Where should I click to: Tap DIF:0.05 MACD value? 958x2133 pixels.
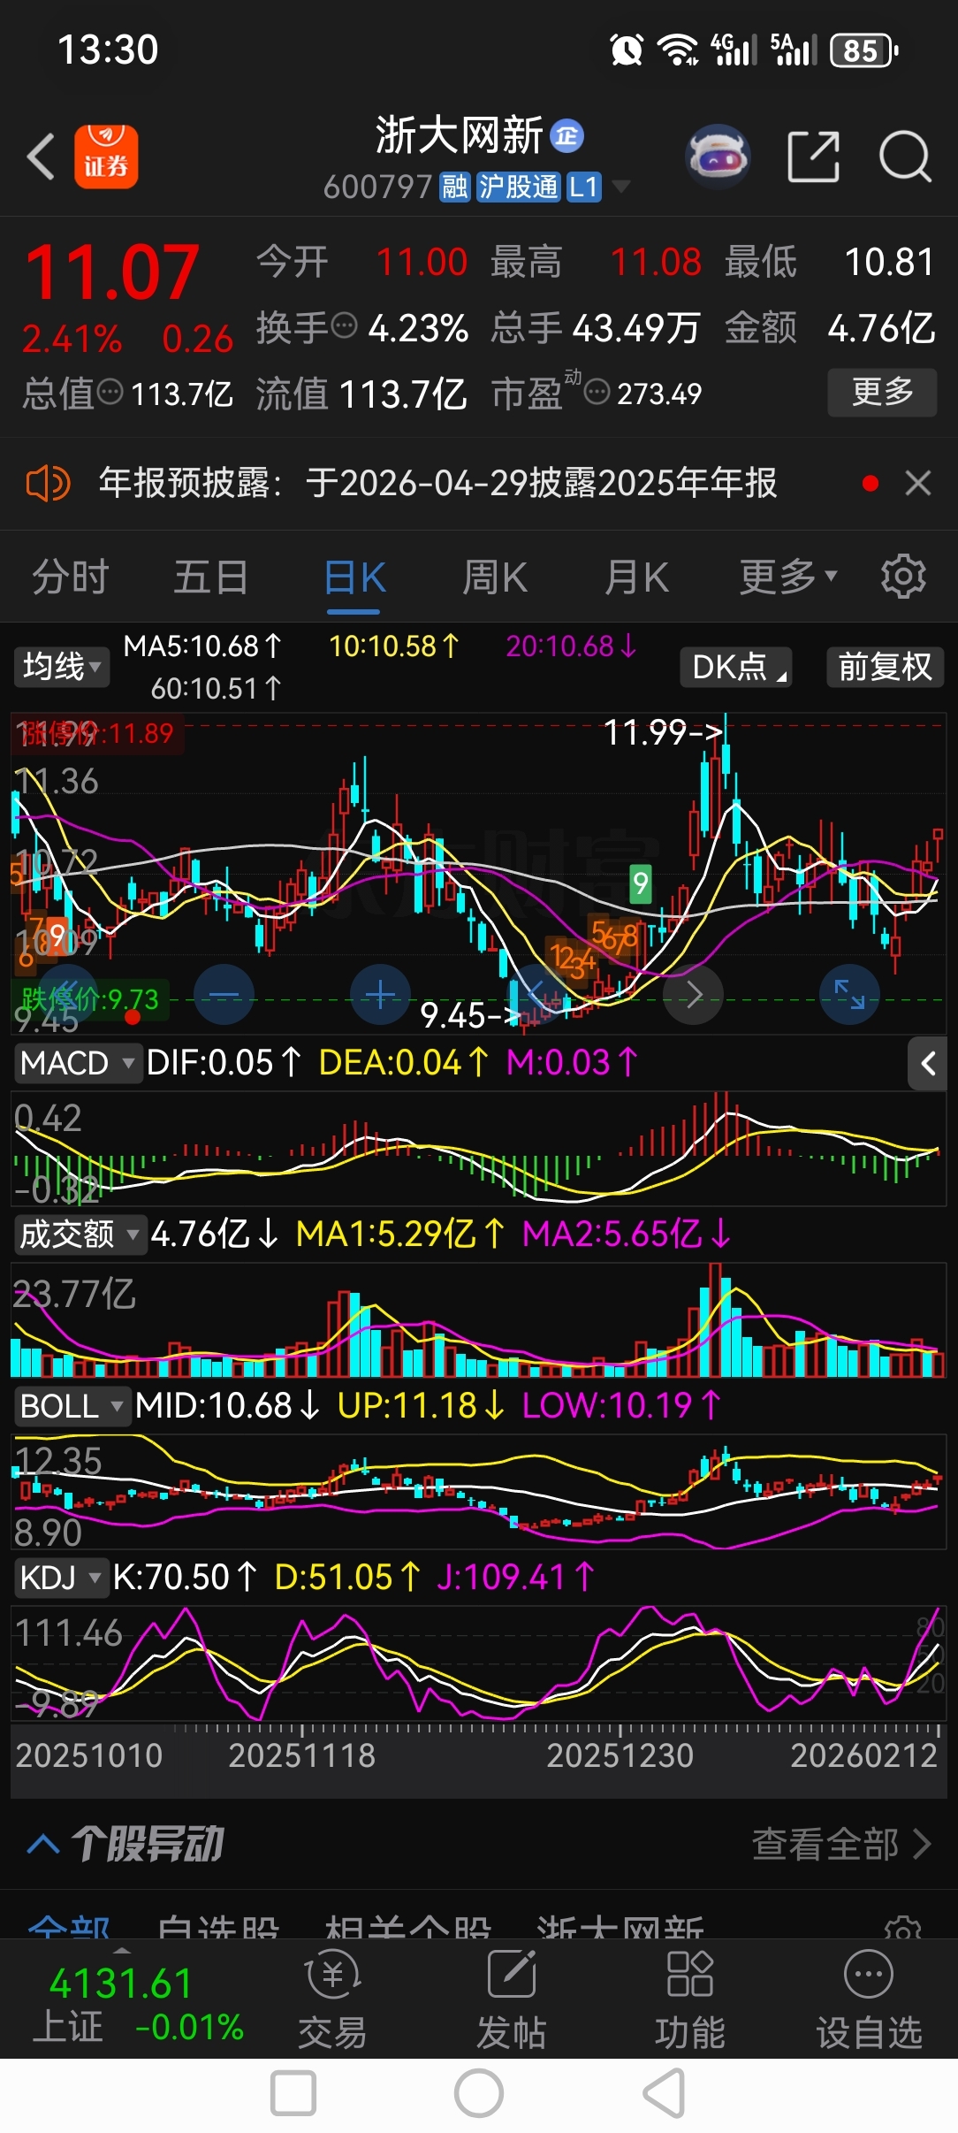click(224, 1063)
